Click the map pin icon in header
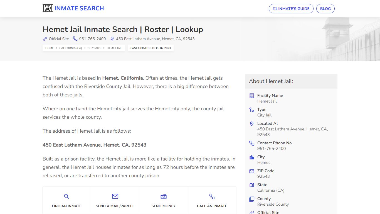Image resolution: width=380 pixels, height=214 pixels. click(x=112, y=39)
